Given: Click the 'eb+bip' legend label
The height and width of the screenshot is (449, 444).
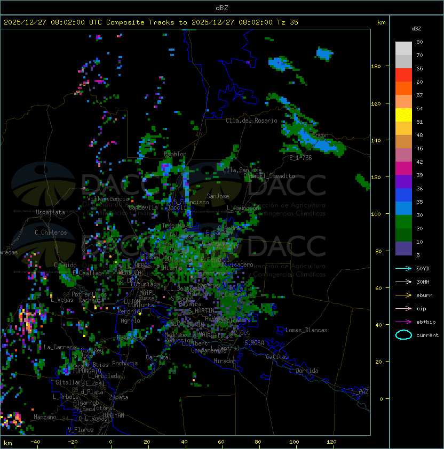Looking at the screenshot, I should pos(426,322).
